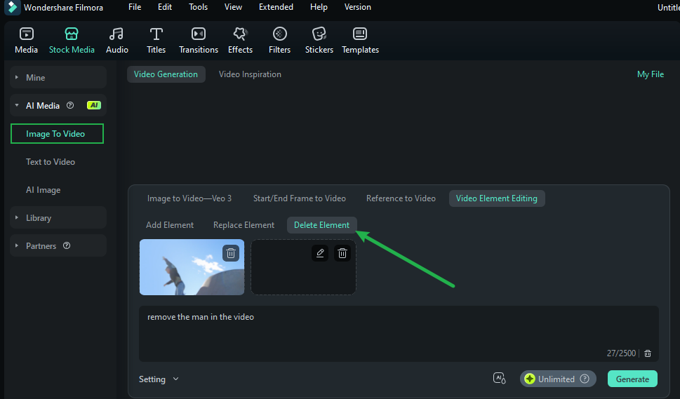Open the Stickers panel
Screen dimensions: 680x399
319,40
